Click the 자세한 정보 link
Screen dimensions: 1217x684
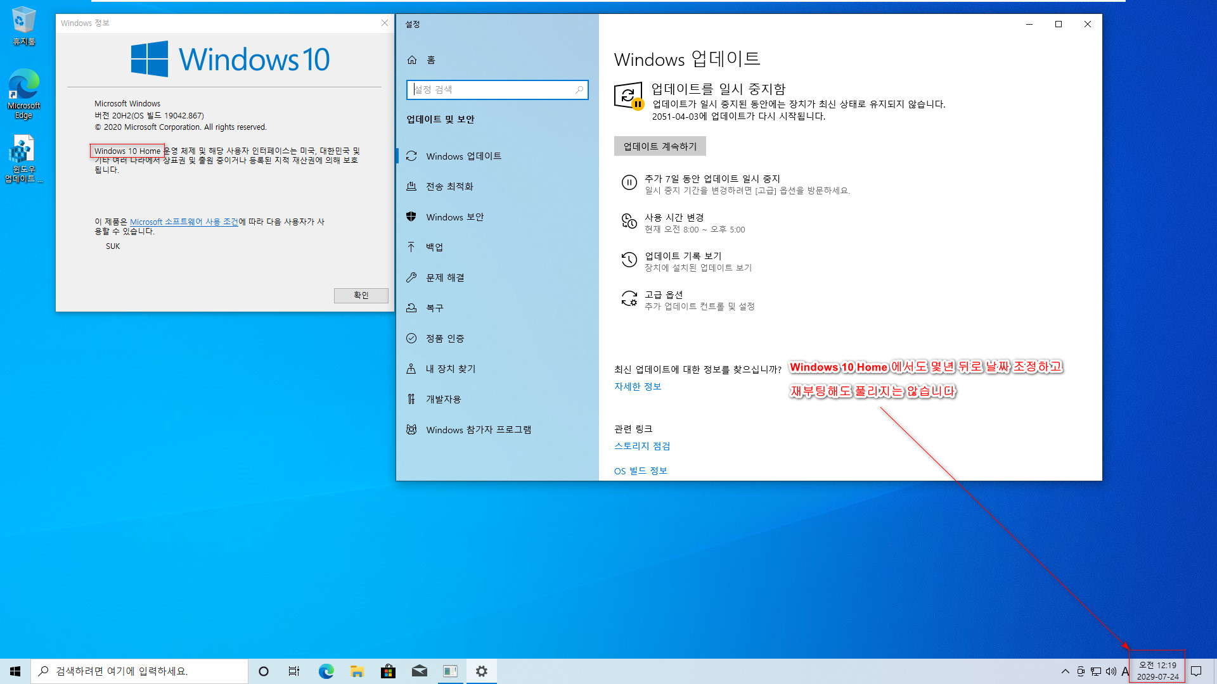[x=638, y=387]
